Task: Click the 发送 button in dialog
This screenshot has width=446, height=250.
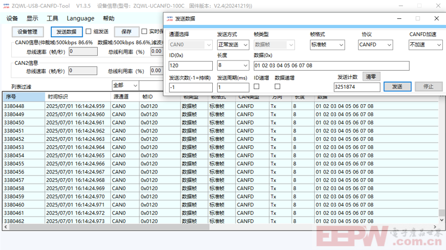Action: [x=397, y=86]
